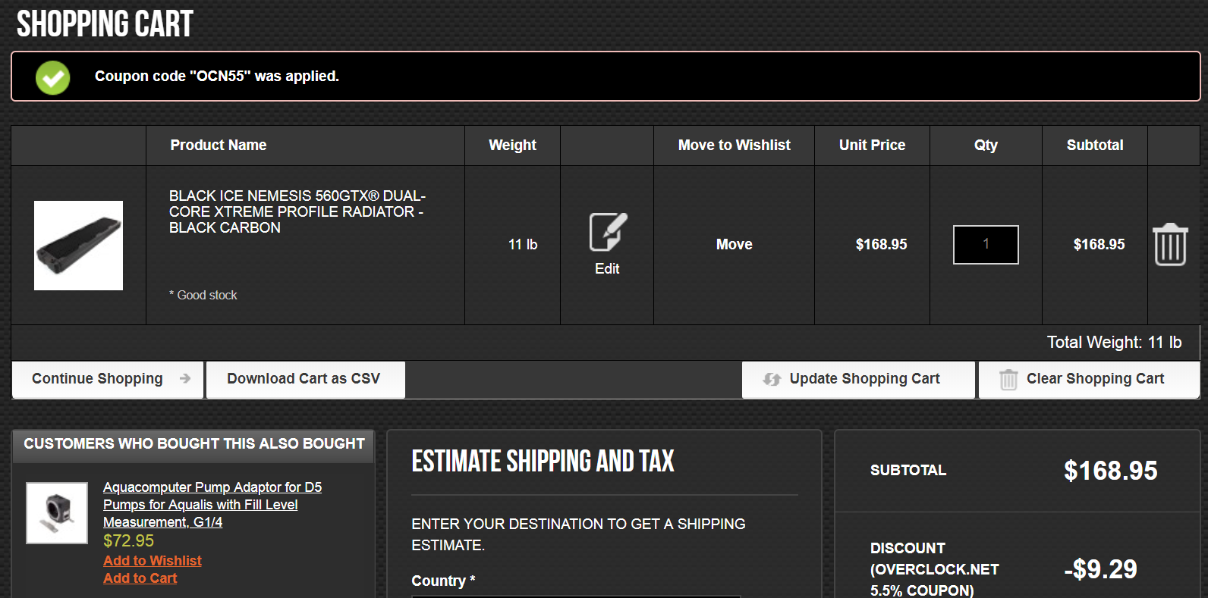Click the arrow icon on Continue Shopping
Image resolution: width=1208 pixels, height=598 pixels.
point(185,378)
